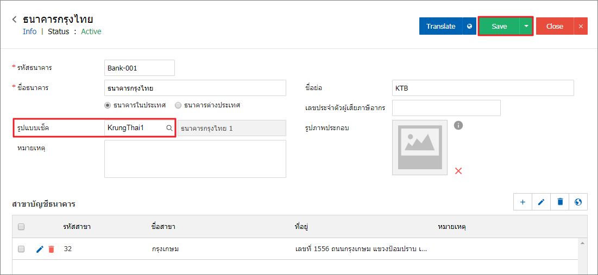Delete branch 32 with red trash icon
The height and width of the screenshot is (275, 598).
pos(52,249)
